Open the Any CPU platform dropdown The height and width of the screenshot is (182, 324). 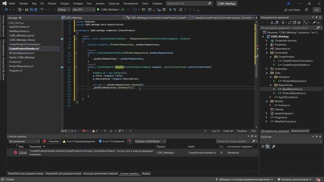[84, 10]
